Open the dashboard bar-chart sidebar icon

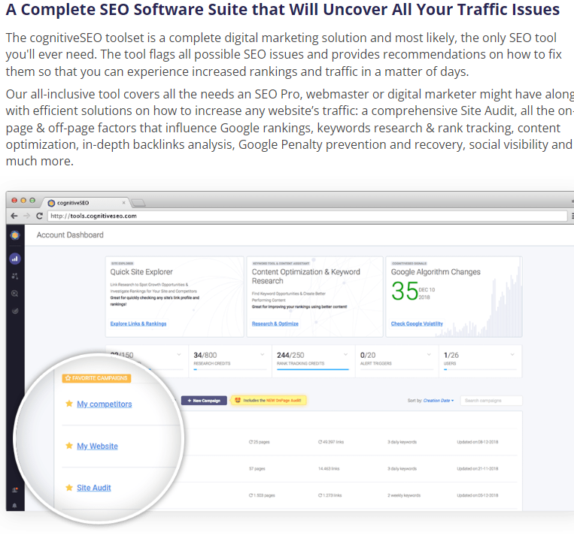click(15, 259)
